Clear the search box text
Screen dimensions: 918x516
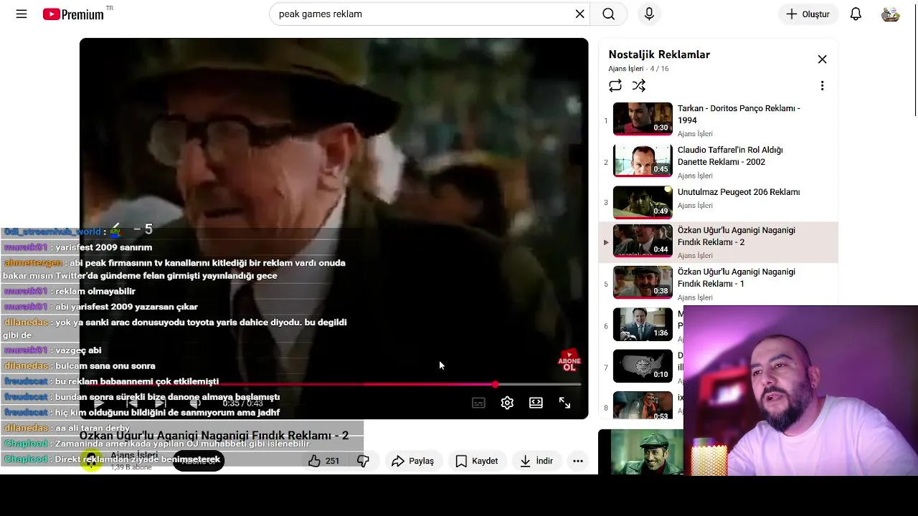click(x=579, y=14)
